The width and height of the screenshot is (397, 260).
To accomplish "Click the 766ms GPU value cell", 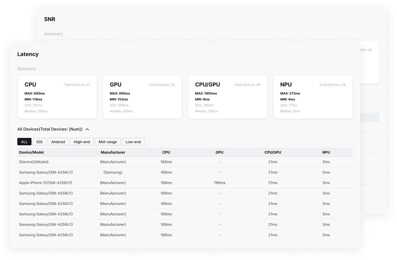I will pyautogui.click(x=220, y=183).
